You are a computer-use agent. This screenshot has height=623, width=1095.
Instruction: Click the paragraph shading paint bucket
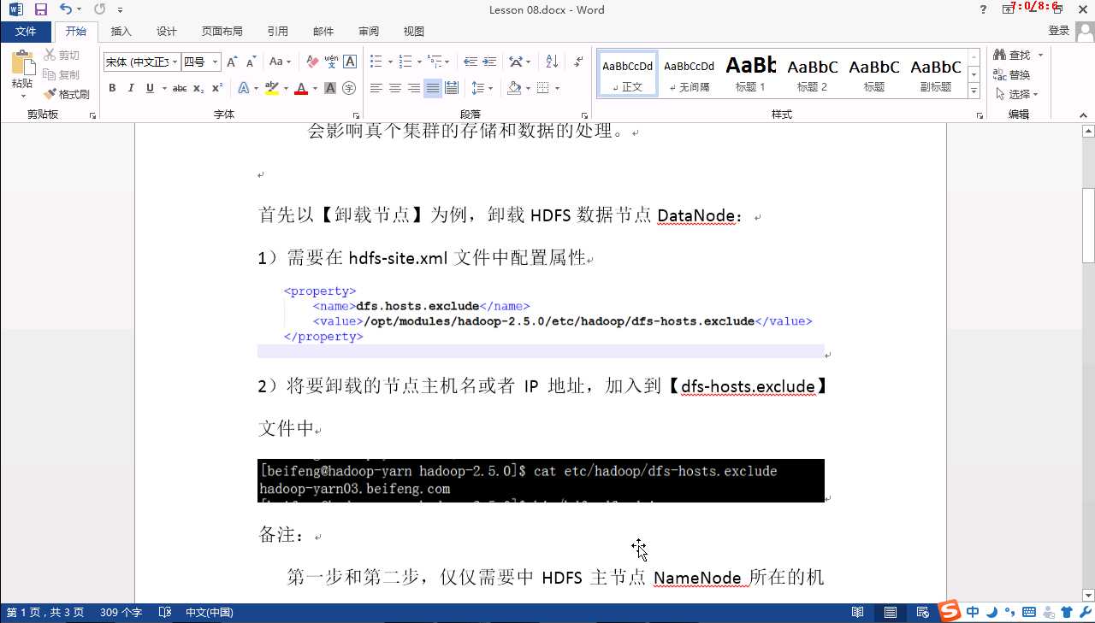[513, 88]
